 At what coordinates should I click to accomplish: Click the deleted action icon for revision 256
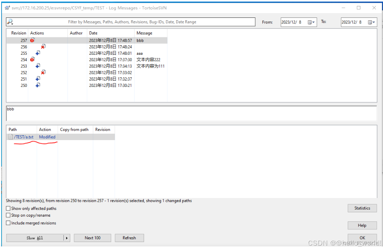pos(43,46)
